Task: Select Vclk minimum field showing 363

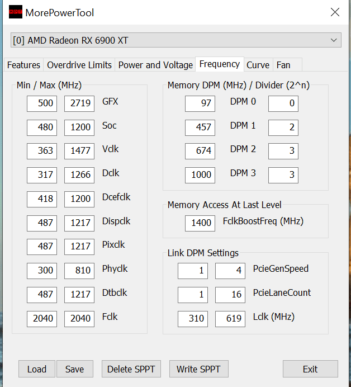Action: (x=42, y=151)
